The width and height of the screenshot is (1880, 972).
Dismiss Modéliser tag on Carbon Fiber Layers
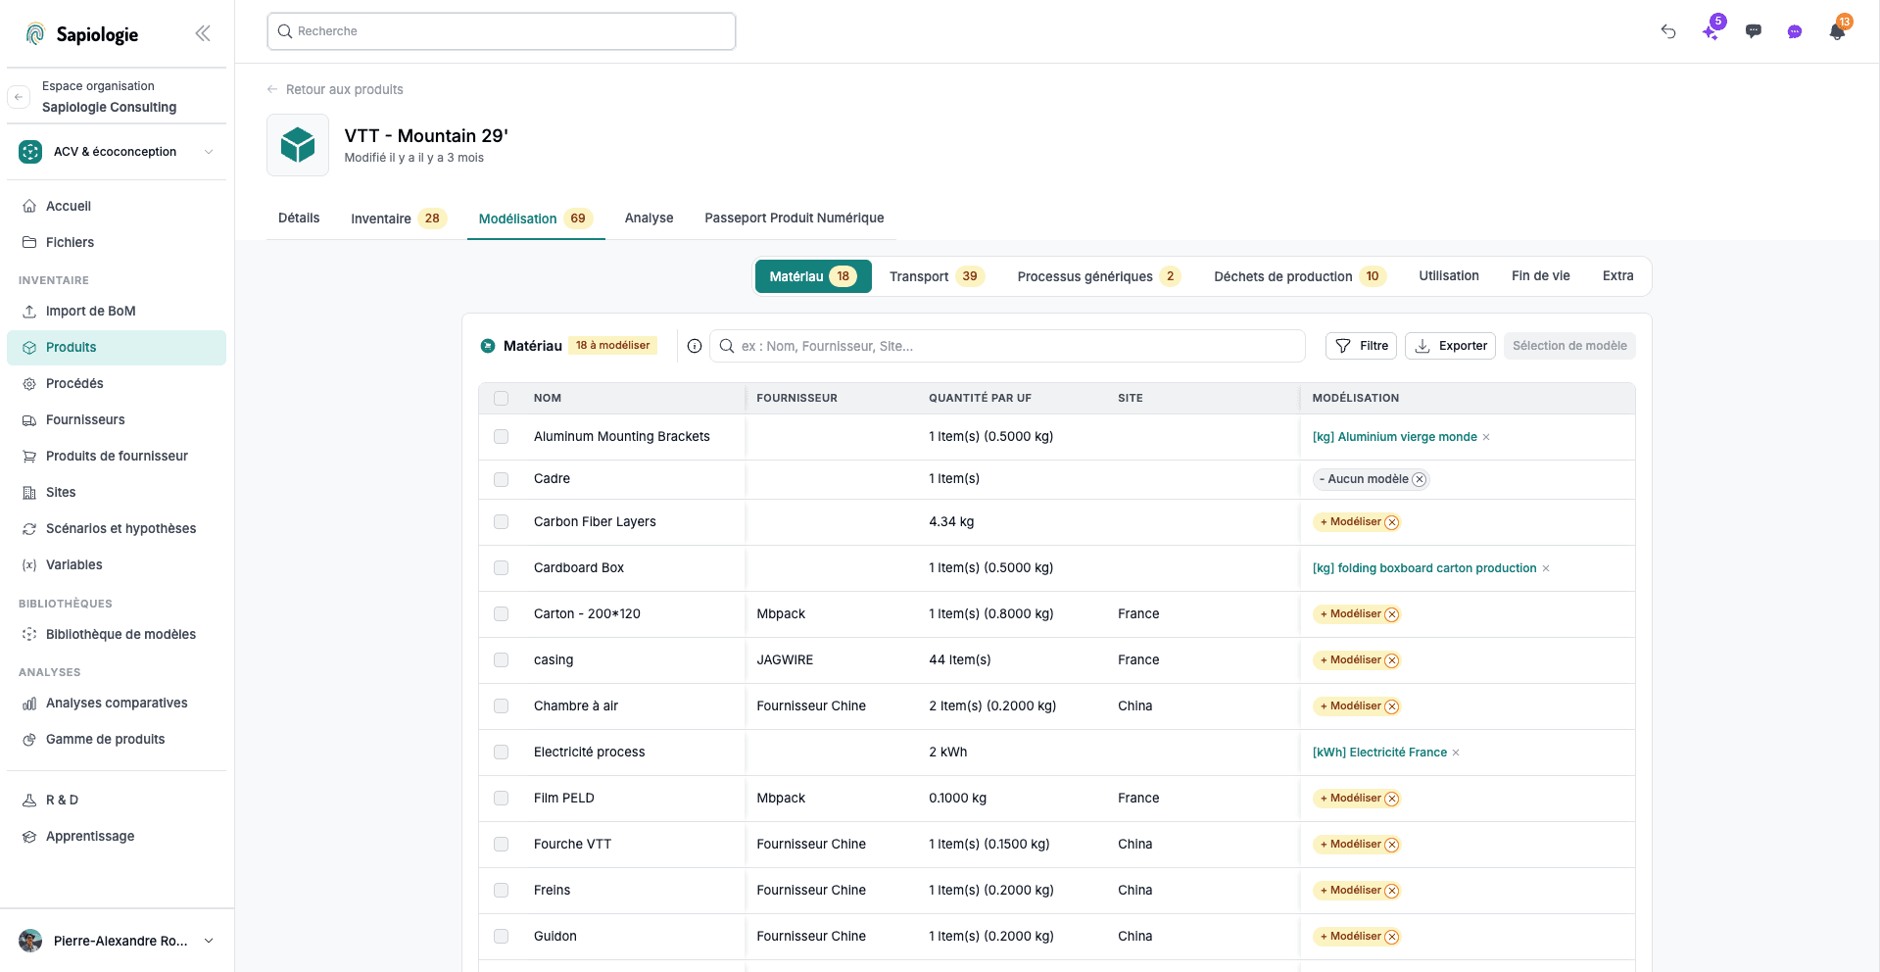1392,522
